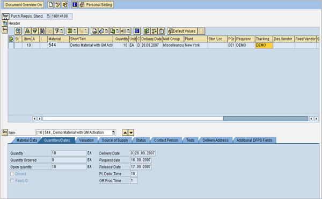The height and width of the screenshot is (199, 322).
Task: Open Purch.Requis. Stand. document type dropdown
Action: click(x=48, y=16)
